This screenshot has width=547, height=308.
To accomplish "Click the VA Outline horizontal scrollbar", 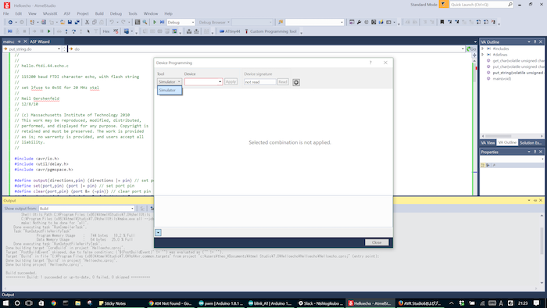I will (x=512, y=136).
